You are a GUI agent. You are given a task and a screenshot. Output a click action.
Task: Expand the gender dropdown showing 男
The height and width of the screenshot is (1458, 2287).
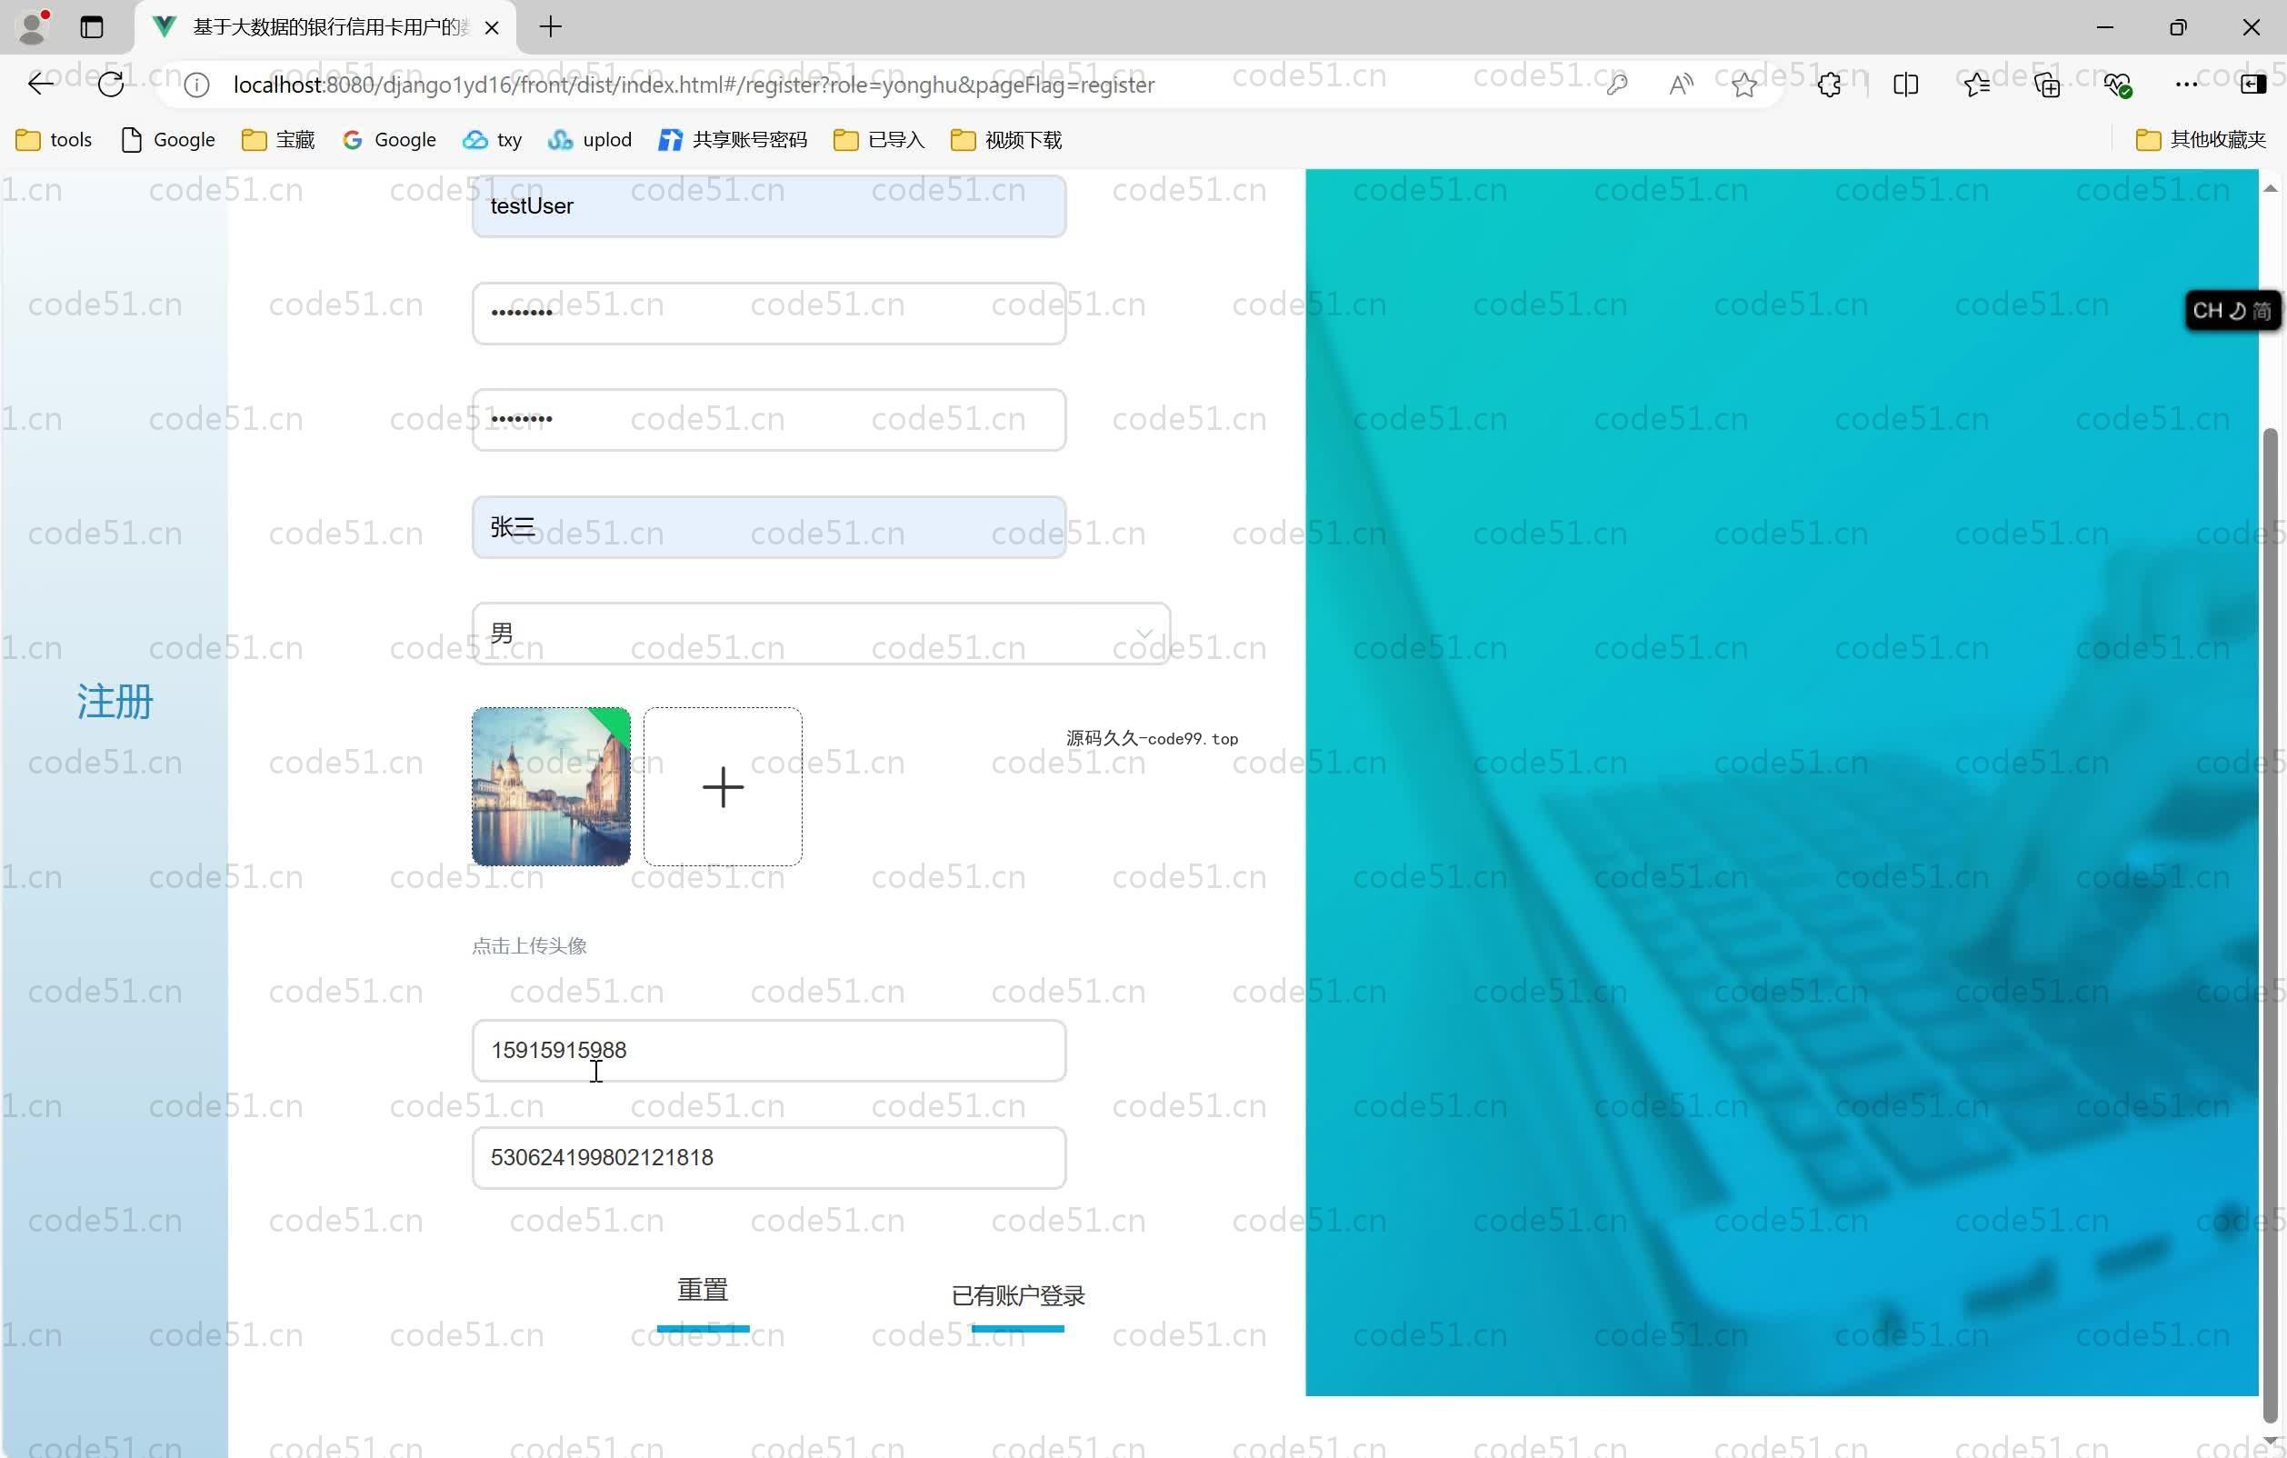click(821, 633)
